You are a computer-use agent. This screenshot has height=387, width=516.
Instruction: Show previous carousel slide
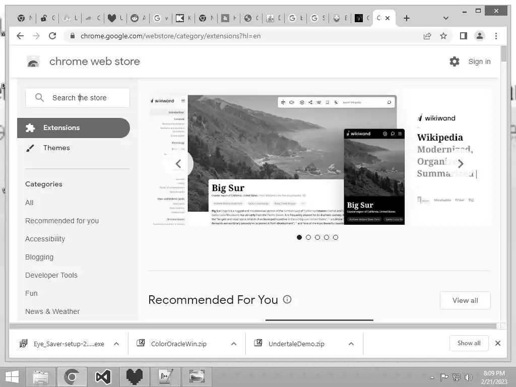pyautogui.click(x=178, y=164)
